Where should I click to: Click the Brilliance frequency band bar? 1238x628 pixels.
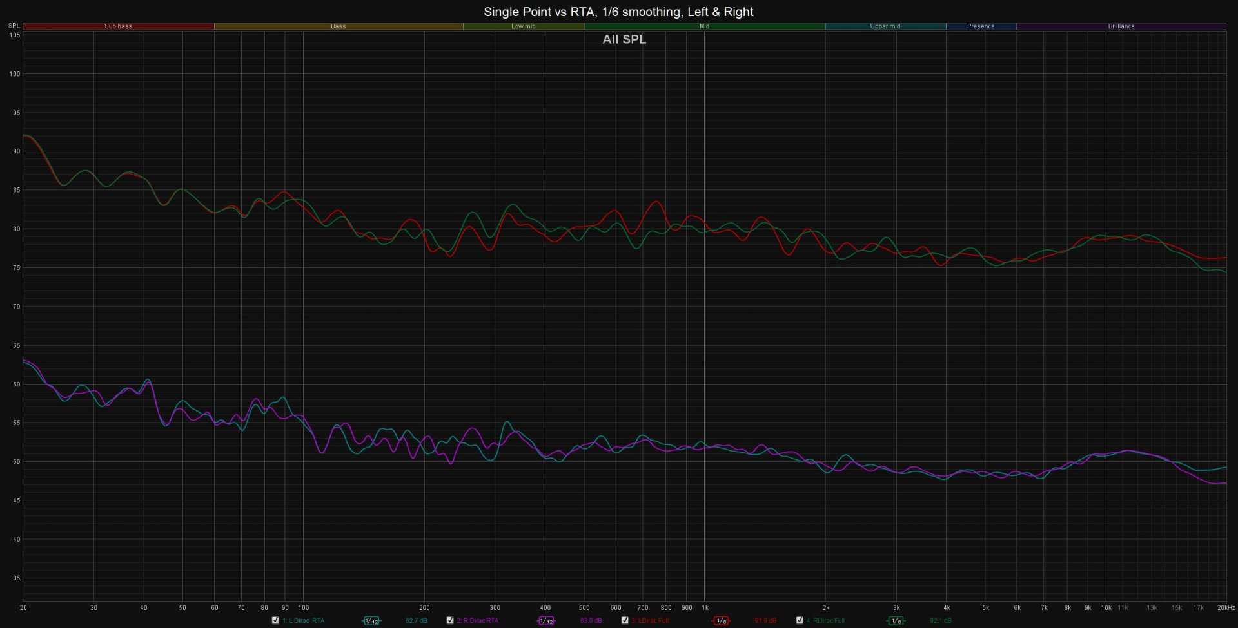pyautogui.click(x=1121, y=26)
